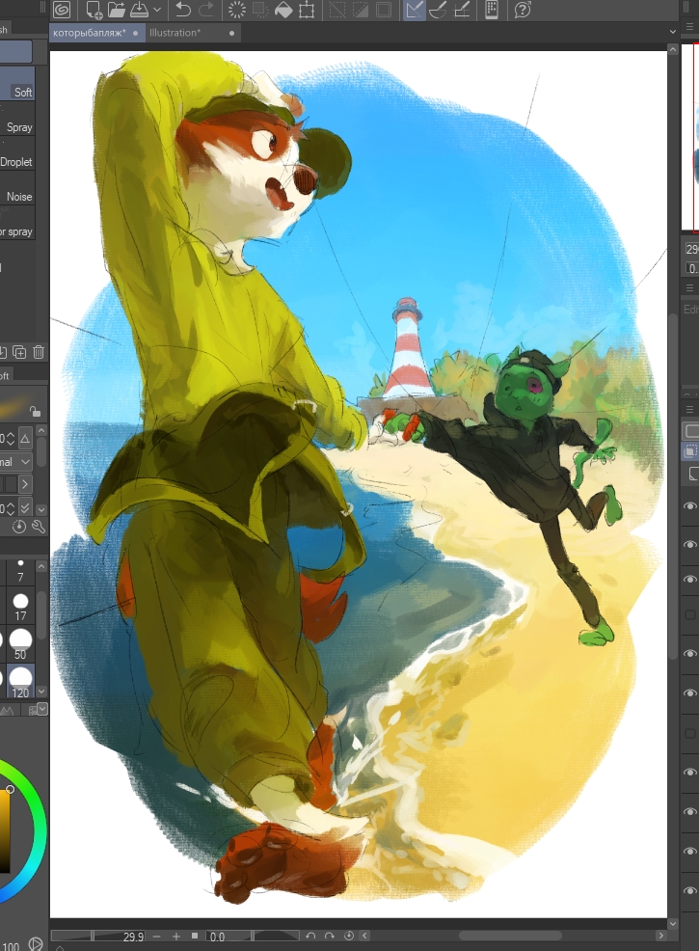Reset tool property to initial settings

(x=18, y=527)
